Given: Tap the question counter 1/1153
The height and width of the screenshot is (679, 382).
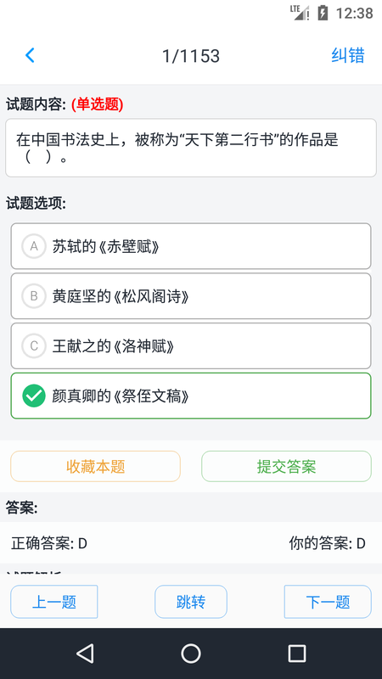Looking at the screenshot, I should 191,56.
